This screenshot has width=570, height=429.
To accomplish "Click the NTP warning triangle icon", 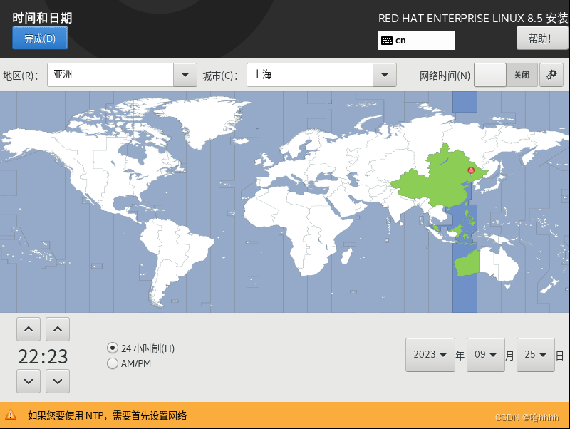I will click(11, 415).
